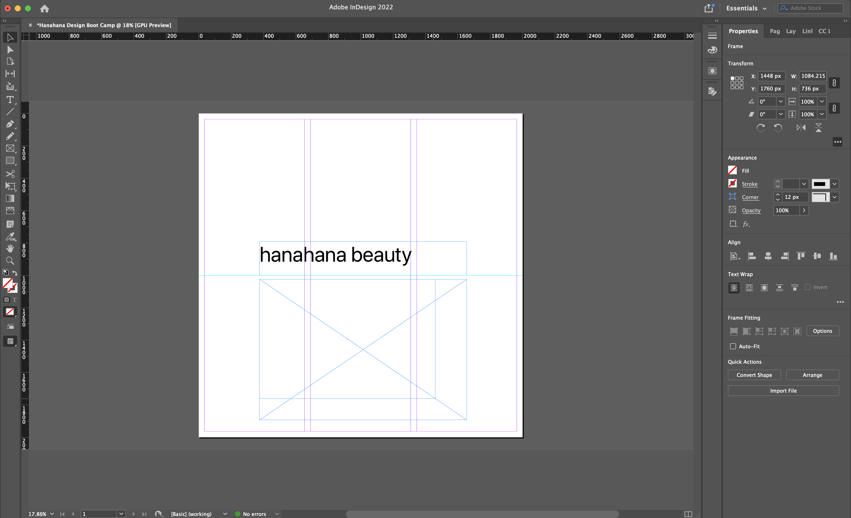Screen dimensions: 851x518
Task: Click the Import File button
Action: click(x=783, y=391)
